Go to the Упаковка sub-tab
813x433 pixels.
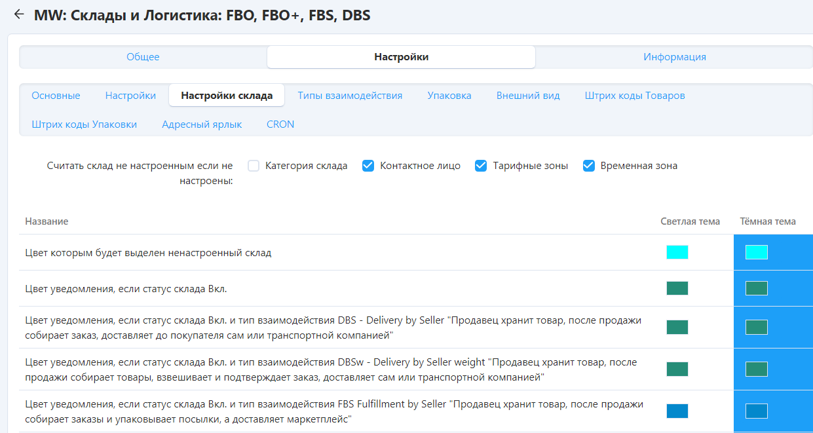449,96
